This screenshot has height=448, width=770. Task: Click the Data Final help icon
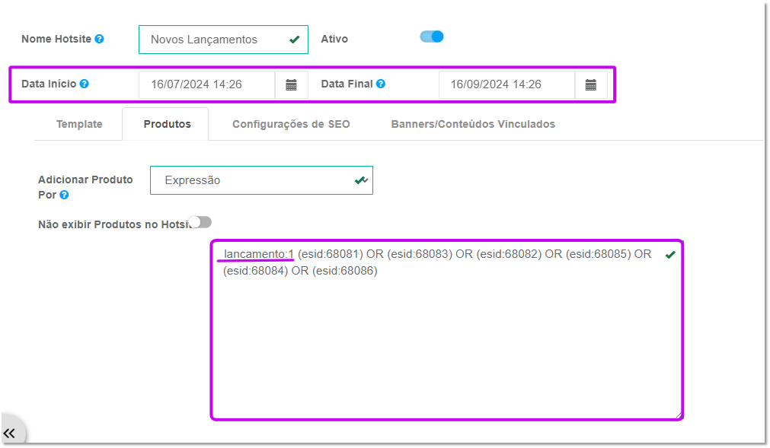pyautogui.click(x=381, y=84)
